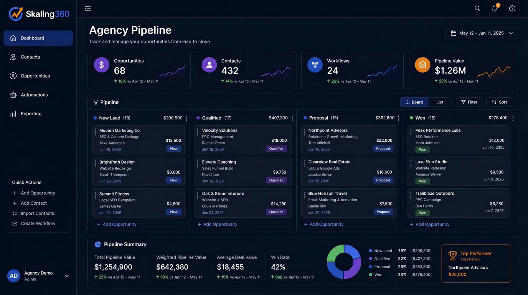Open the Sort options
Image resolution: width=528 pixels, height=295 pixels.
click(499, 102)
